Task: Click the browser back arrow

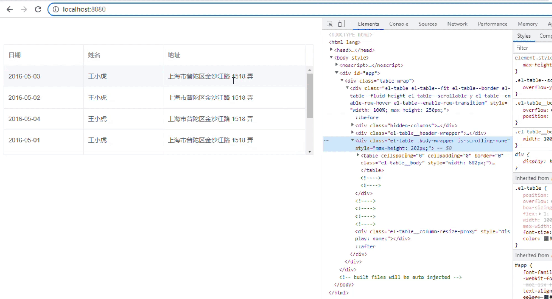Action: point(10,9)
